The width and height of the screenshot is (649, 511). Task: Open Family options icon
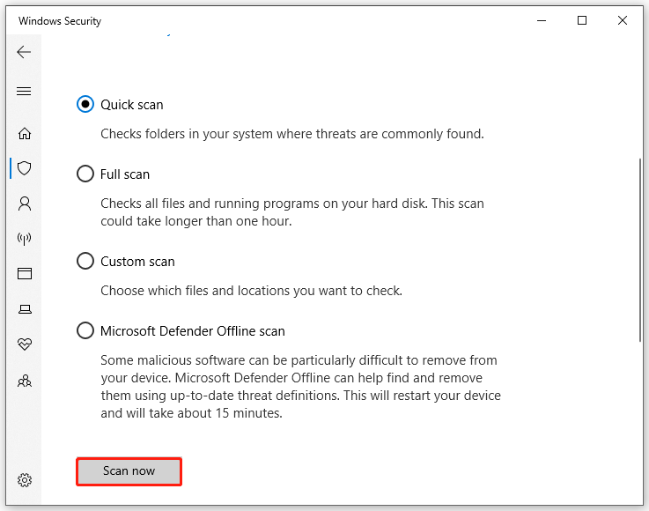pos(25,381)
